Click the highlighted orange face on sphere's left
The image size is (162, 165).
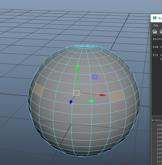(x=38, y=90)
